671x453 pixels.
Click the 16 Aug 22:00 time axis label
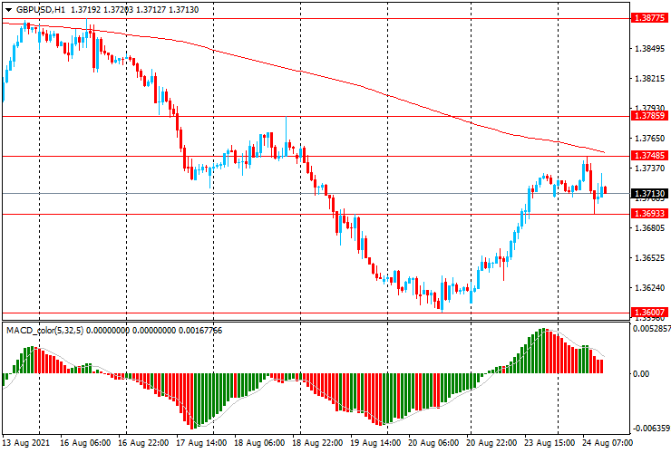coord(143,442)
